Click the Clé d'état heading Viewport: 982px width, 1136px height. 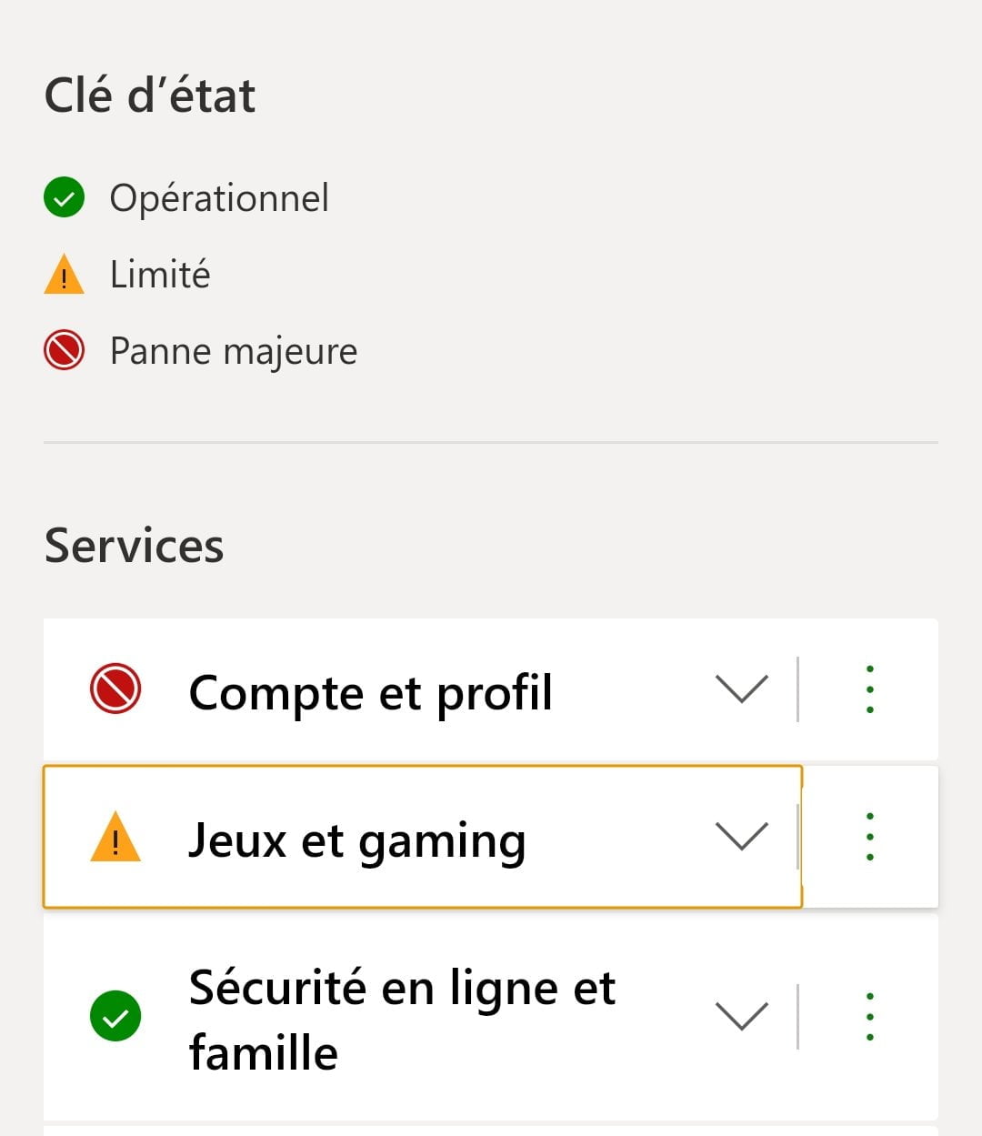[x=150, y=96]
